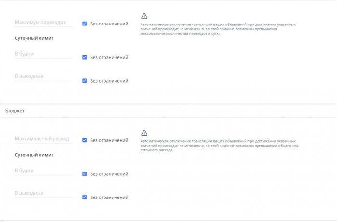Uncheck the Максимум переходов unlimited checkbox
This screenshot has width=337, height=222.
[x=84, y=24]
